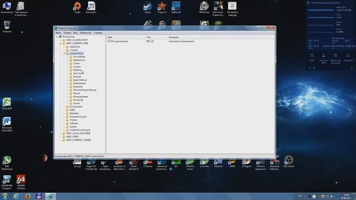Click the Windows Start button
The width and height of the screenshot is (356, 200).
pos(5,196)
